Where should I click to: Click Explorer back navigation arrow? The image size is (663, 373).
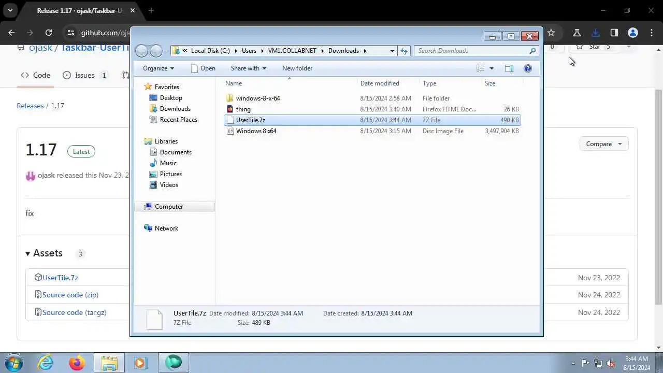[x=141, y=51]
